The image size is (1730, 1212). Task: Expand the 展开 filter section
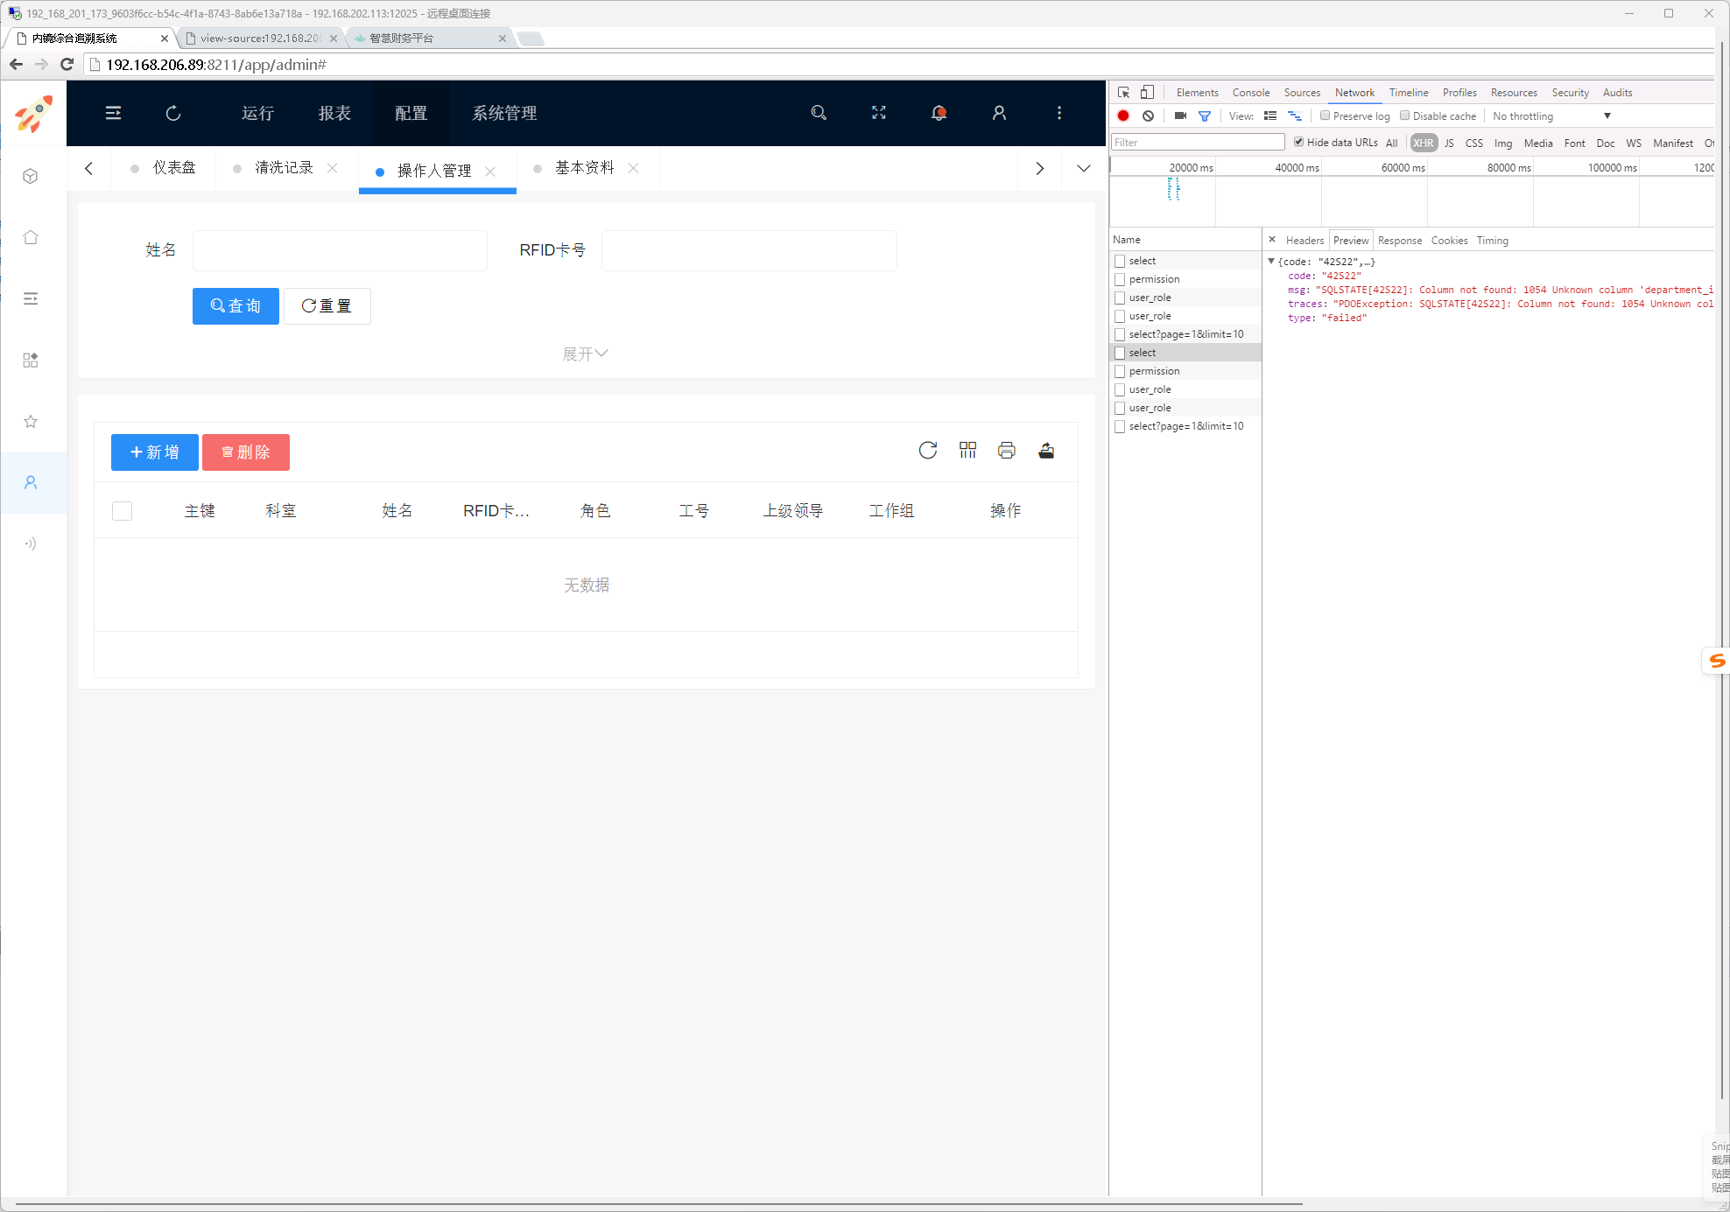(x=585, y=354)
